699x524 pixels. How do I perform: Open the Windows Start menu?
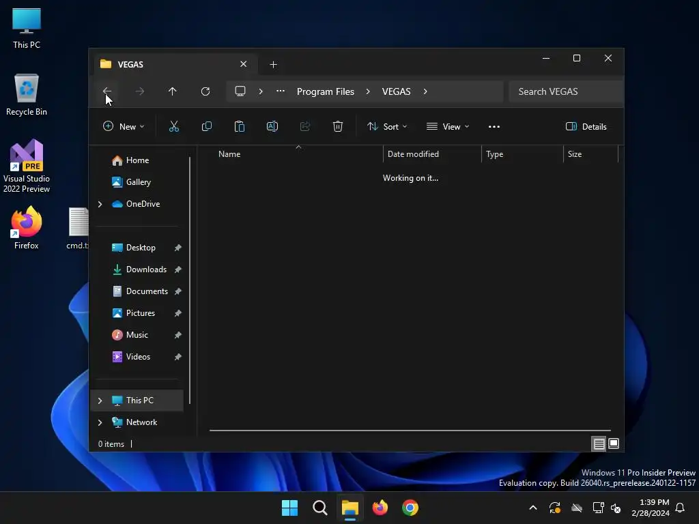pos(289,508)
